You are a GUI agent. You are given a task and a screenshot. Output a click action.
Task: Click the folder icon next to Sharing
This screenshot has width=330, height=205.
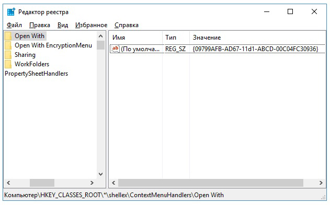click(x=8, y=55)
